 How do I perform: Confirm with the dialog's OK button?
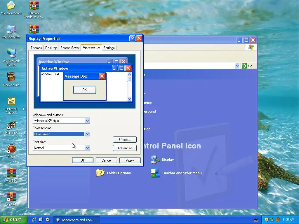point(83,160)
